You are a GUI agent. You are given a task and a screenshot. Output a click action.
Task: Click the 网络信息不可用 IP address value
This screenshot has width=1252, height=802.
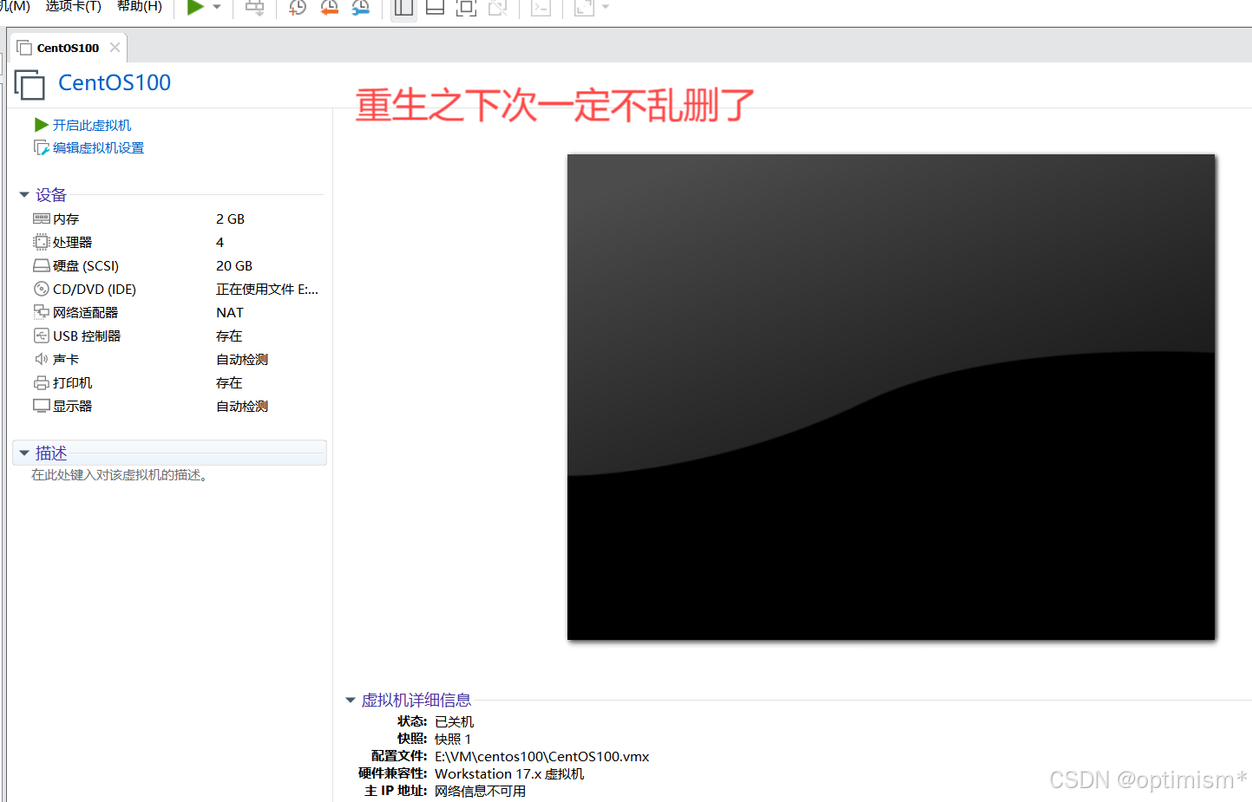click(x=480, y=792)
